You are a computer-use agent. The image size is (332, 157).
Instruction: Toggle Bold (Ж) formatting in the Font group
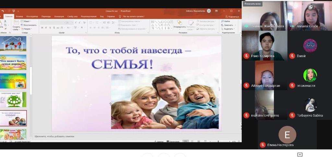(x=42, y=28)
